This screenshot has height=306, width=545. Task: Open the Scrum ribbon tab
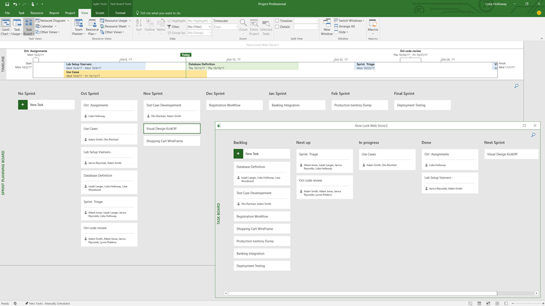point(99,13)
